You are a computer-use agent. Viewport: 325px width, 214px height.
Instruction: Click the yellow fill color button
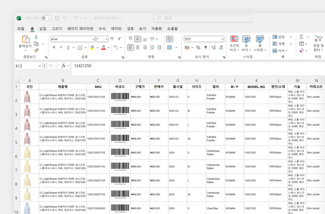pos(92,47)
